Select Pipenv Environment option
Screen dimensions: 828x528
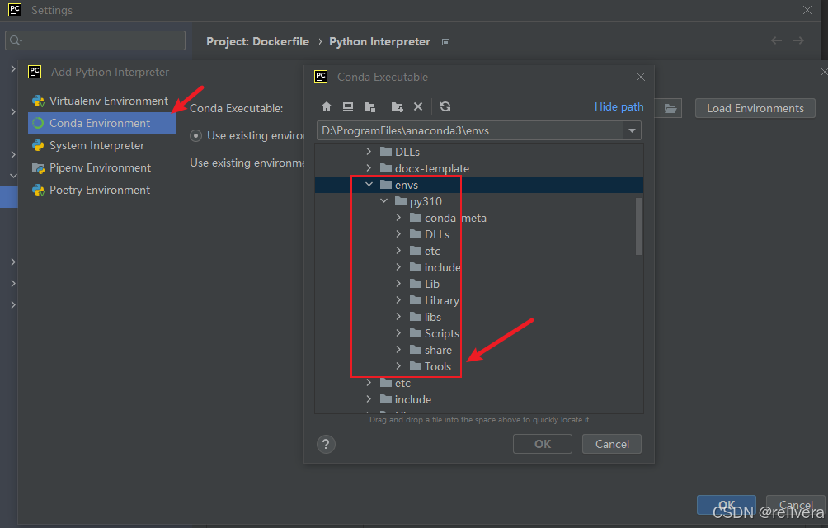tap(102, 168)
